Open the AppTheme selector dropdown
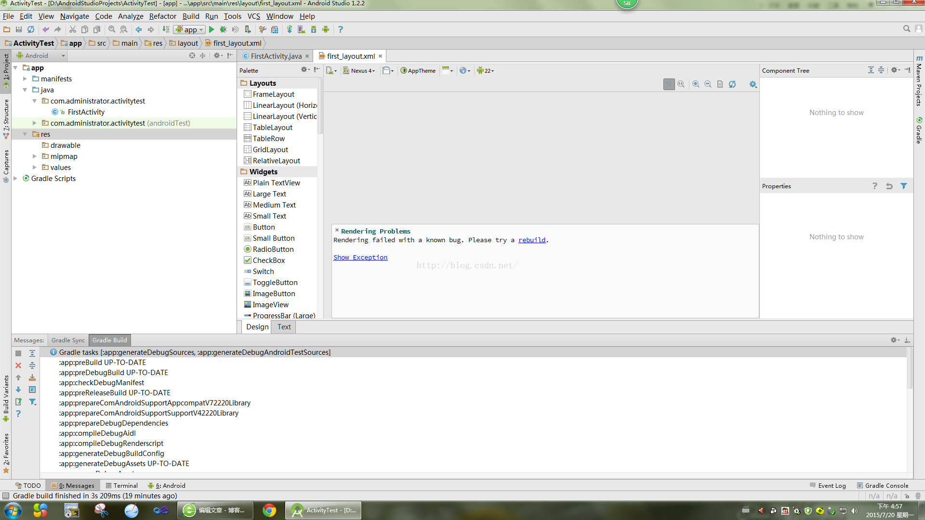 (x=418, y=71)
